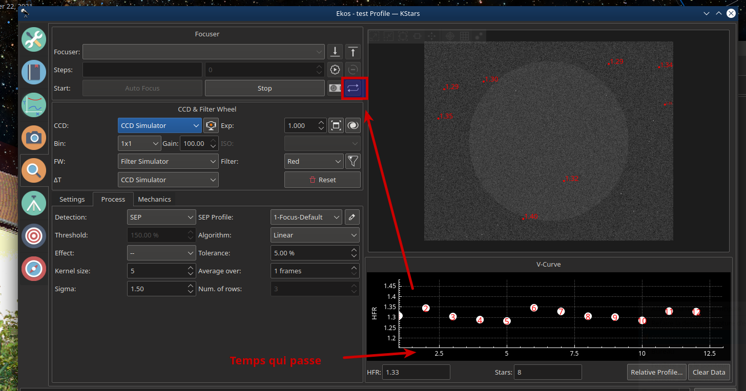Switch to the Settings tab
The image size is (746, 391).
click(x=72, y=199)
